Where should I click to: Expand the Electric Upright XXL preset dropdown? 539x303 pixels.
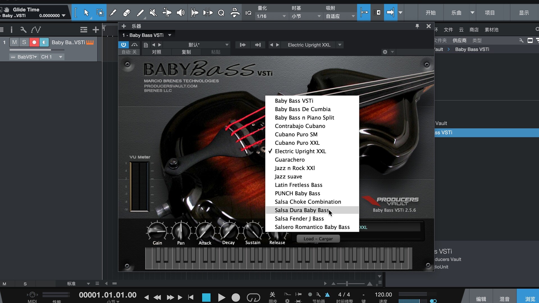tap(340, 45)
